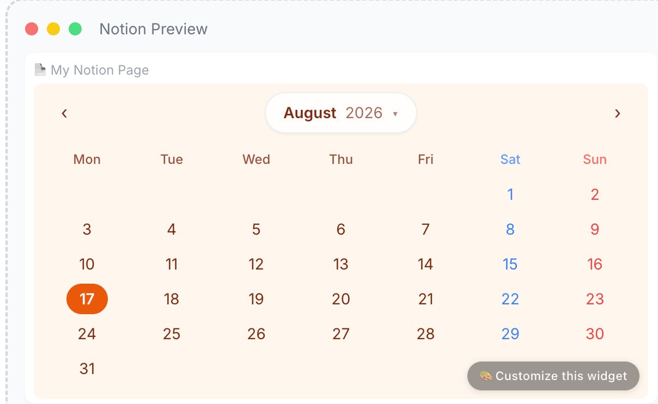Pick Saturday the 22nd
This screenshot has height=404, width=658.
510,299
